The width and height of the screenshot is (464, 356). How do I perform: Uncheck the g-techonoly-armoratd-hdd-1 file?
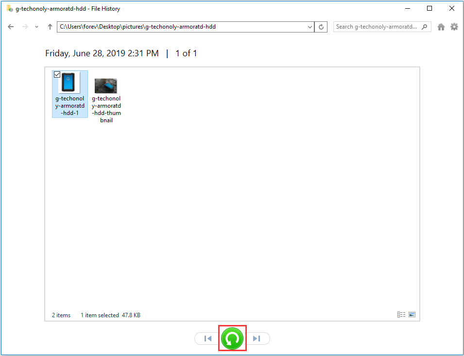pos(57,74)
